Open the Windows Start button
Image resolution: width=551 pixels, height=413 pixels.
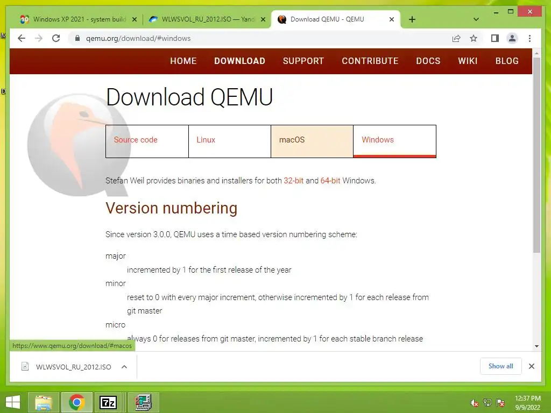pos(13,402)
